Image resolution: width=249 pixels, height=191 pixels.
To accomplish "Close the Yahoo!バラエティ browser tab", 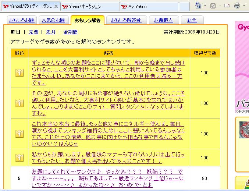I will [56, 6].
